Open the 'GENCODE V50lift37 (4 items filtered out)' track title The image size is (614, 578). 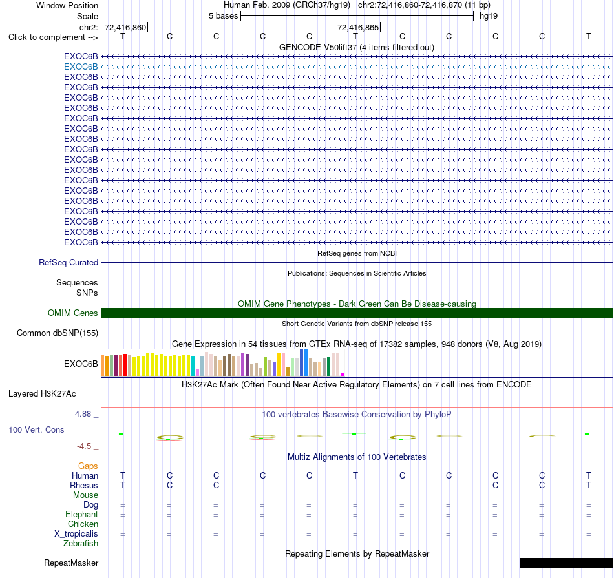356,47
